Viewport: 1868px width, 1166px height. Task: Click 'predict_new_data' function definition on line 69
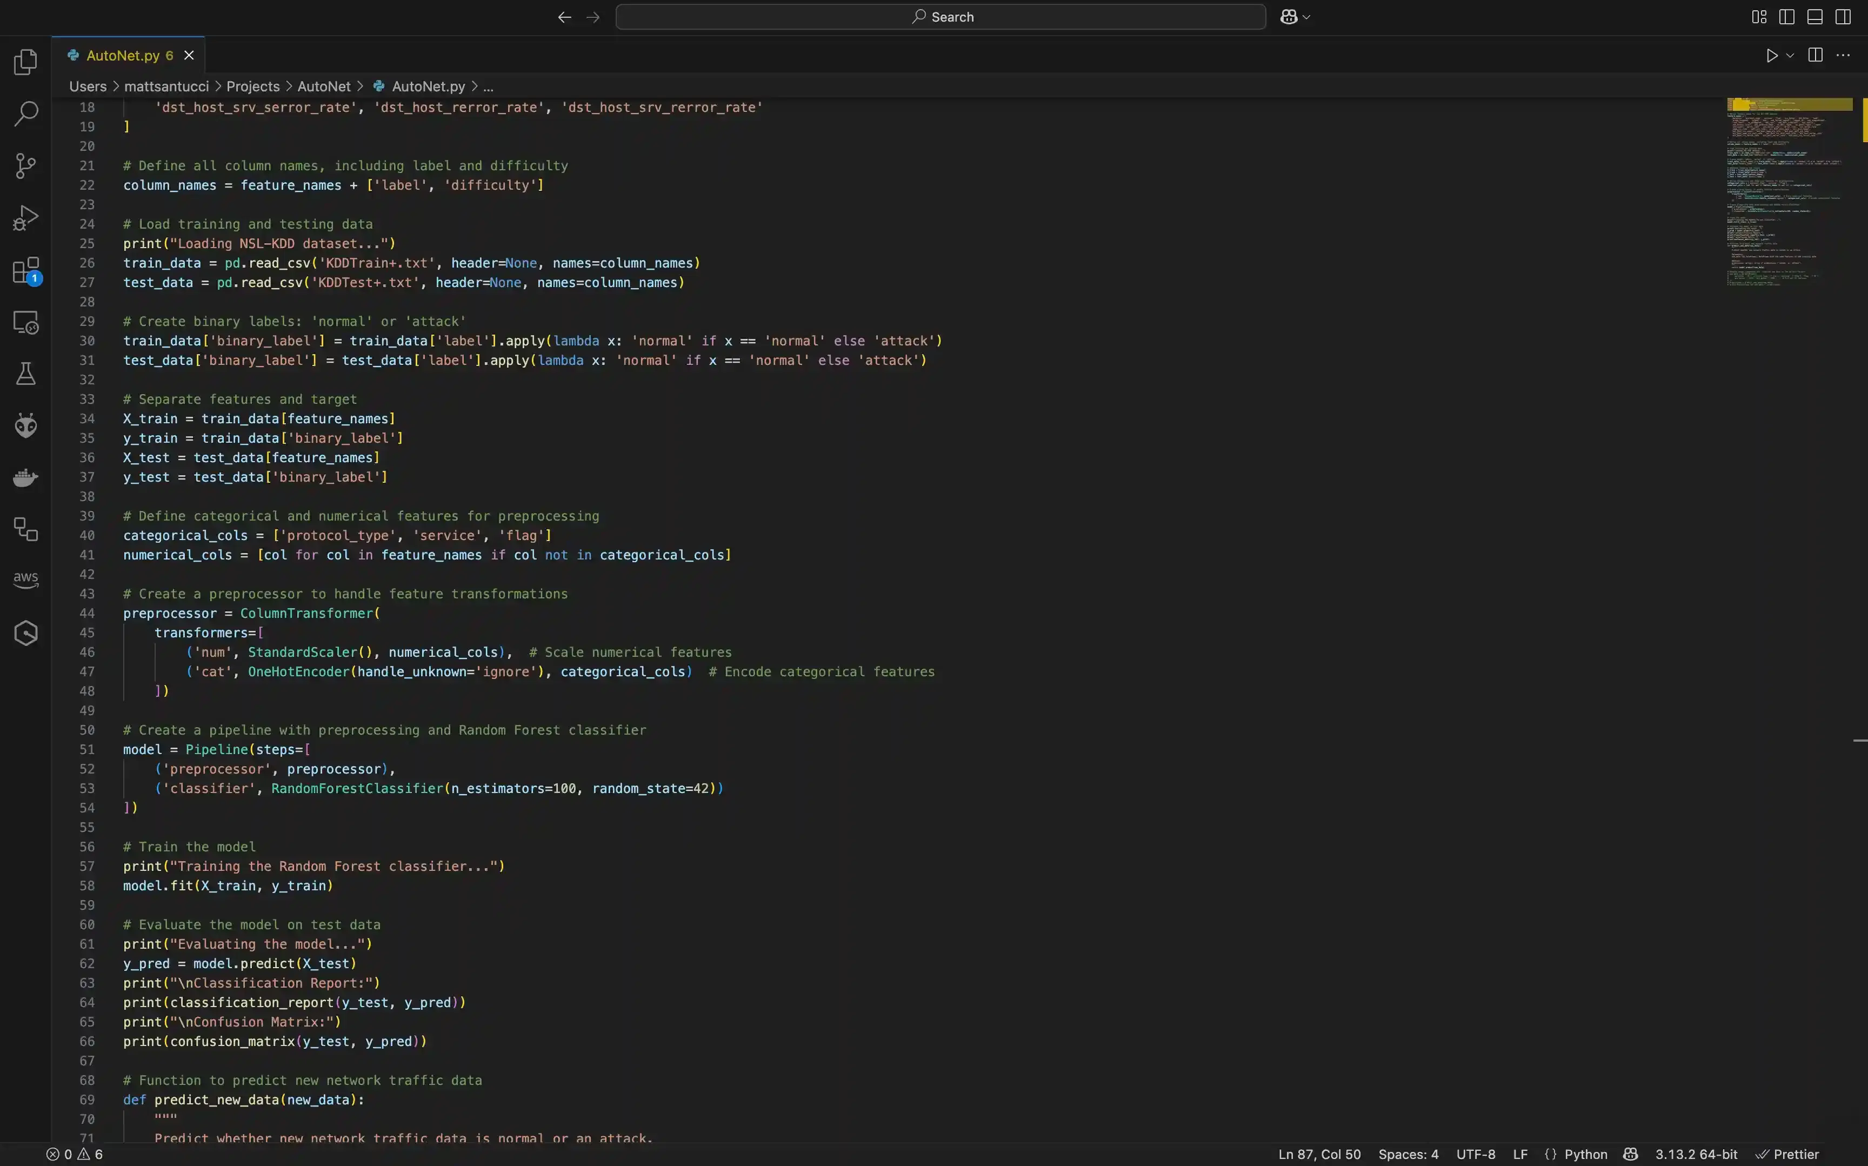[217, 1100]
